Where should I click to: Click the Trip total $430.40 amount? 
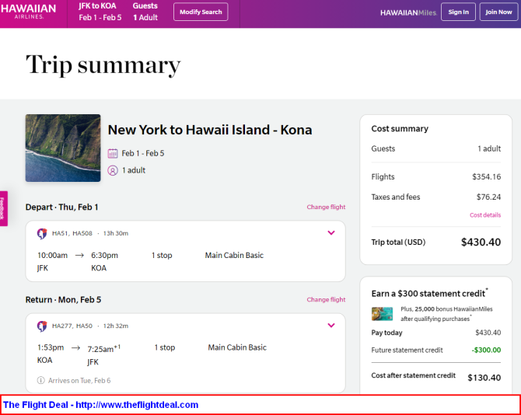(x=481, y=242)
